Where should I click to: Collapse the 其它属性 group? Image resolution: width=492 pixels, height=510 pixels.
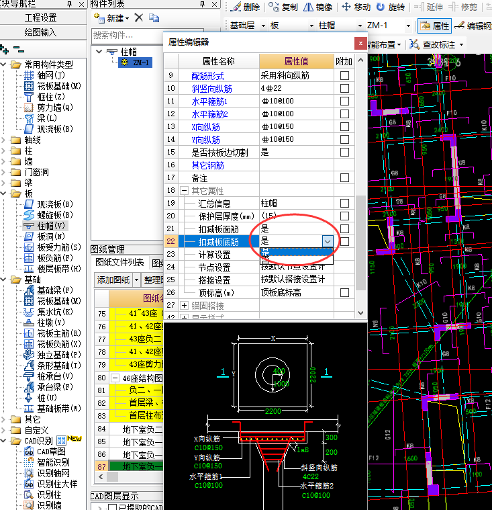pyautogui.click(x=185, y=191)
